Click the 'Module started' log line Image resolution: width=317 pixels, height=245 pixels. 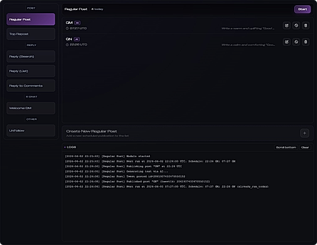107,156
